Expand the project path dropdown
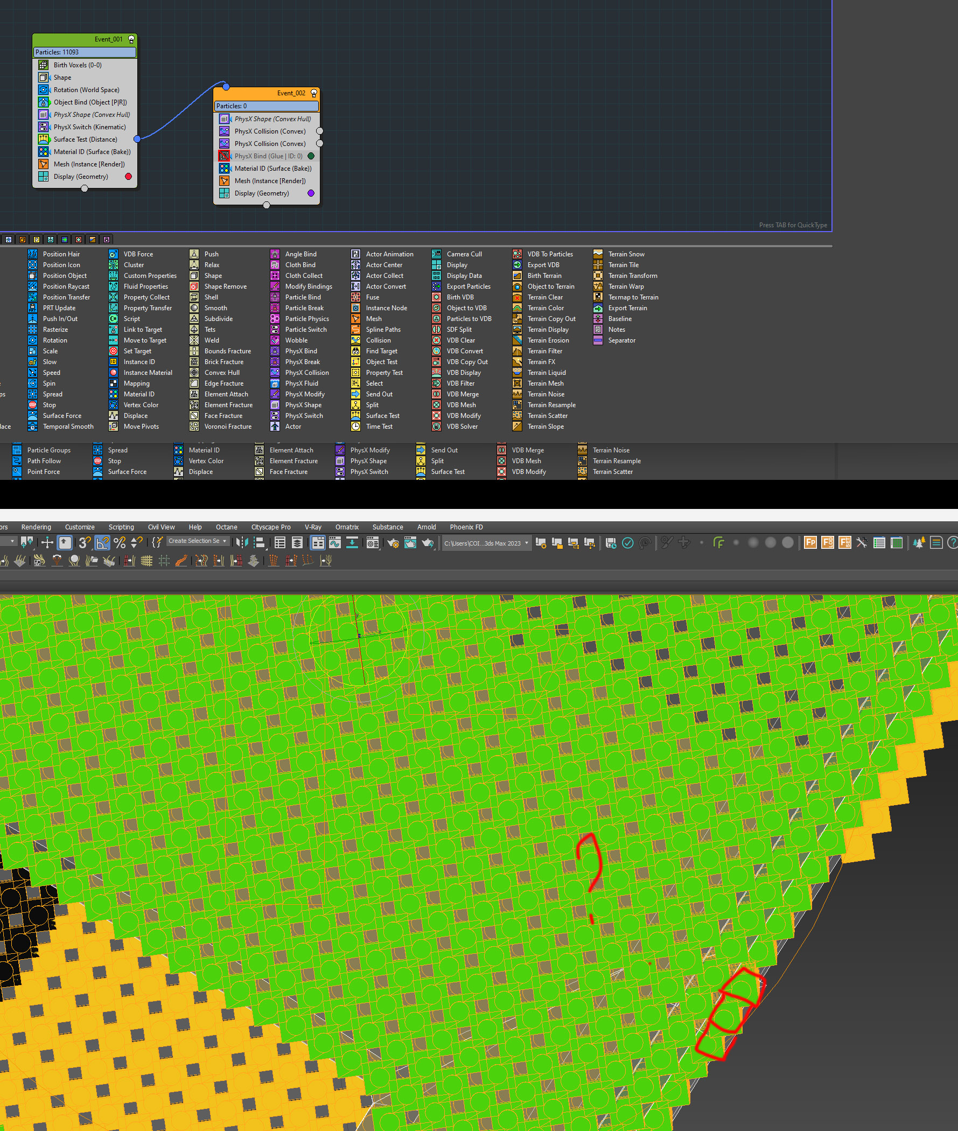Viewport: 958px width, 1131px height. (526, 543)
